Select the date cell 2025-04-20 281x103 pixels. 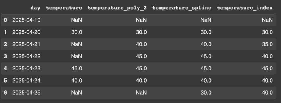26,32
